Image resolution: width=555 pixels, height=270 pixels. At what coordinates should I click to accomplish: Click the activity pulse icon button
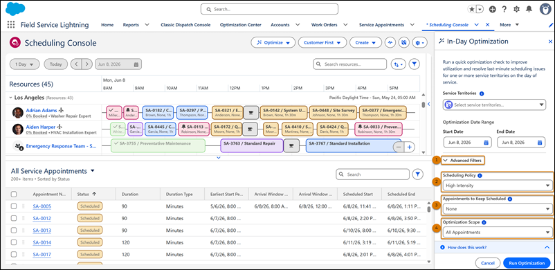(391, 42)
